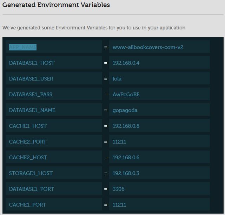225x215 pixels.
Task: Click the www-allbookcovers-com-v2 value field
Action: 159,47
